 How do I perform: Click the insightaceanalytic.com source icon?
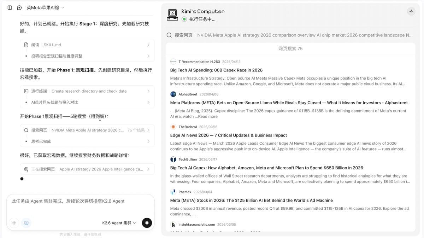[x=173, y=224]
